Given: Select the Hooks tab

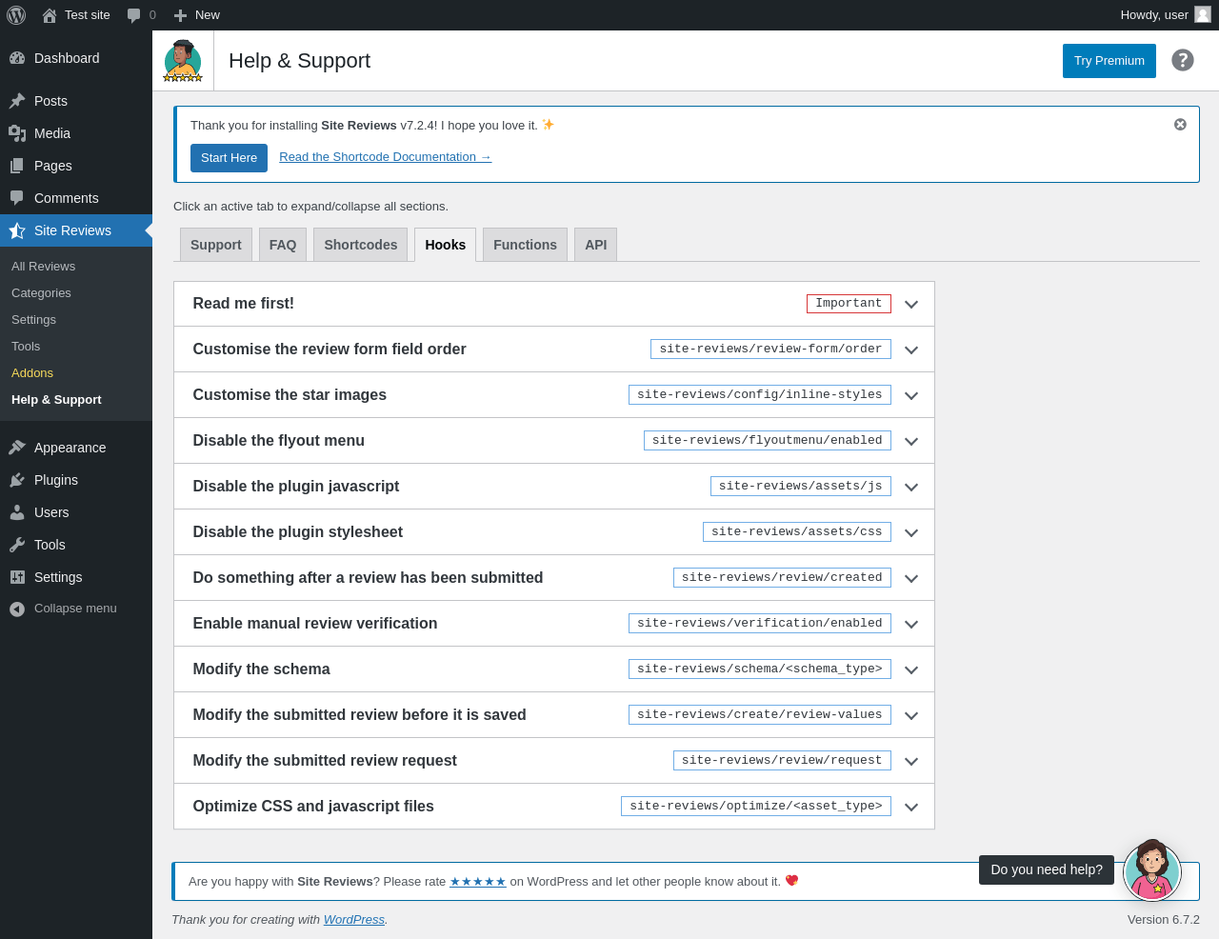Looking at the screenshot, I should pyautogui.click(x=446, y=245).
